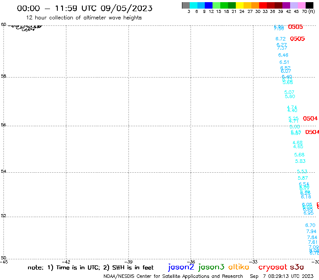
Task: Click the 'cryosat' satellite legend label
Action: 273,267
